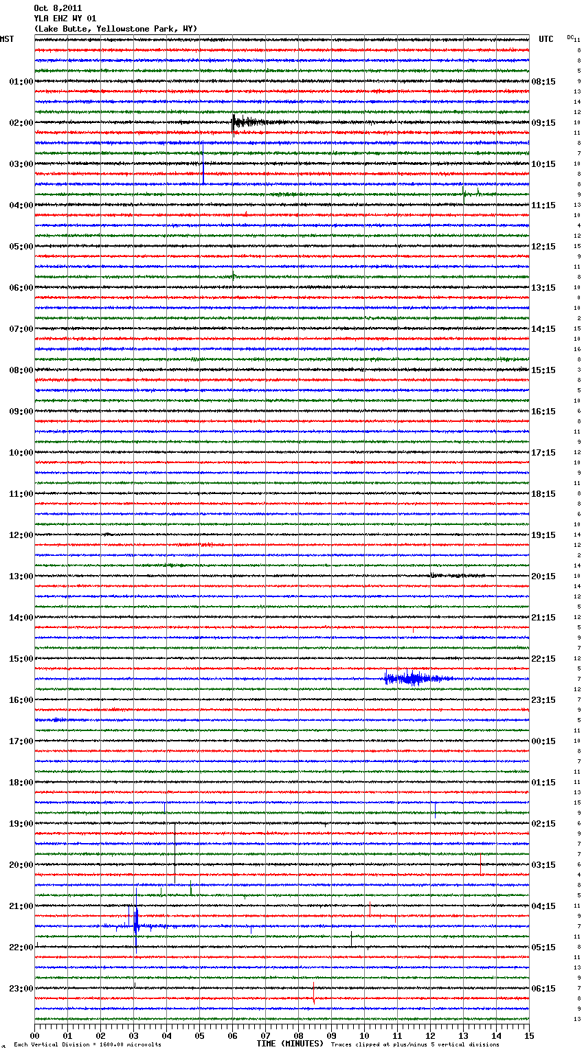Select MST time label '21:00'
The height and width of the screenshot is (1054, 584).
pyautogui.click(x=21, y=906)
